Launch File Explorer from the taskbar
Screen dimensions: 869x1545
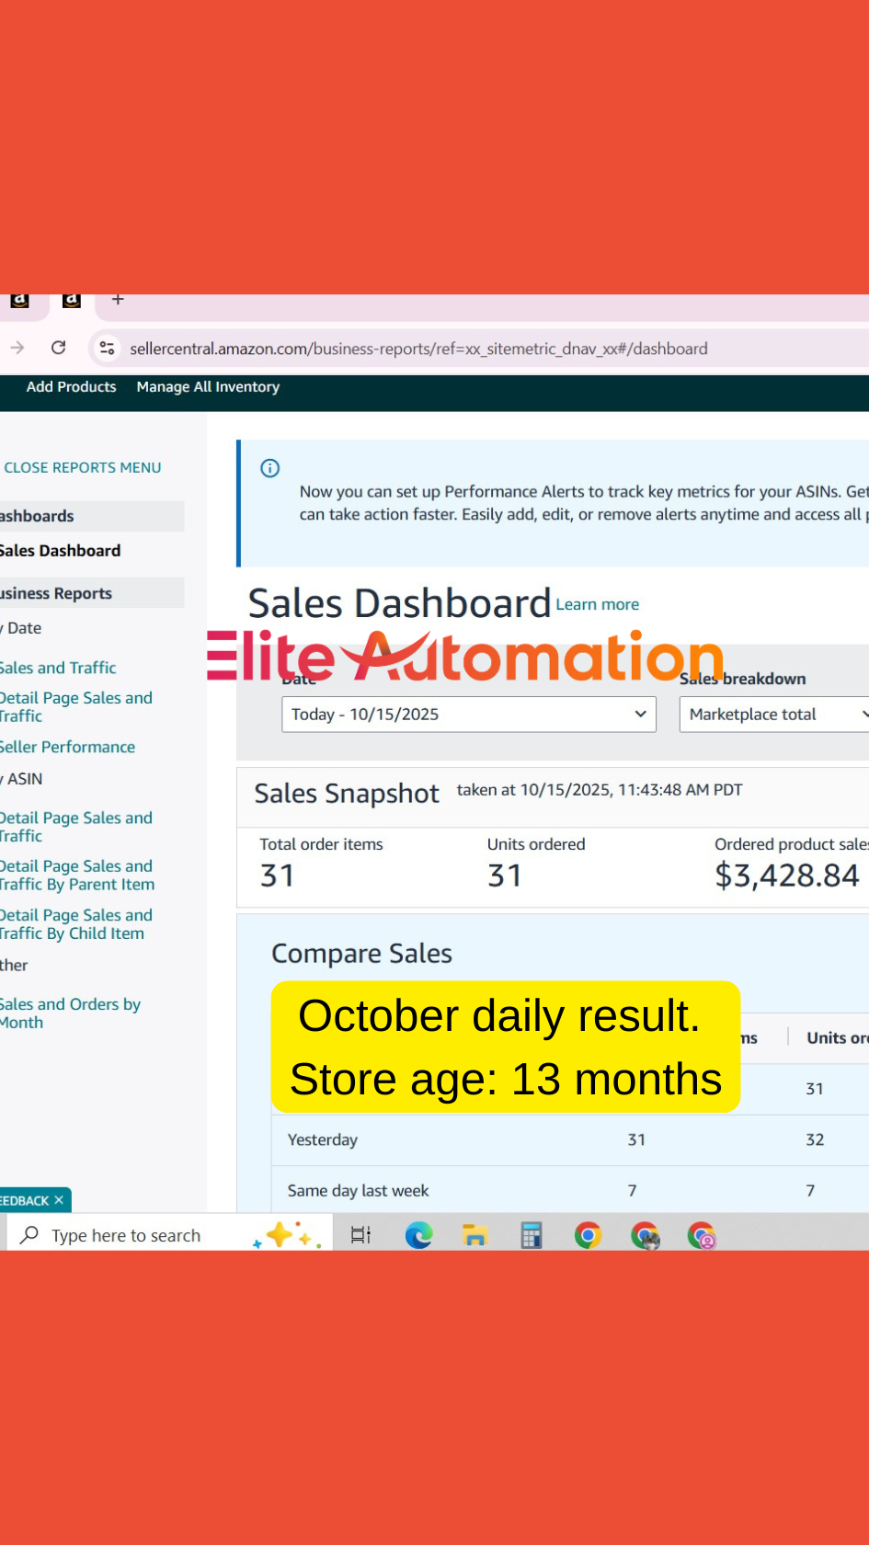coord(475,1235)
